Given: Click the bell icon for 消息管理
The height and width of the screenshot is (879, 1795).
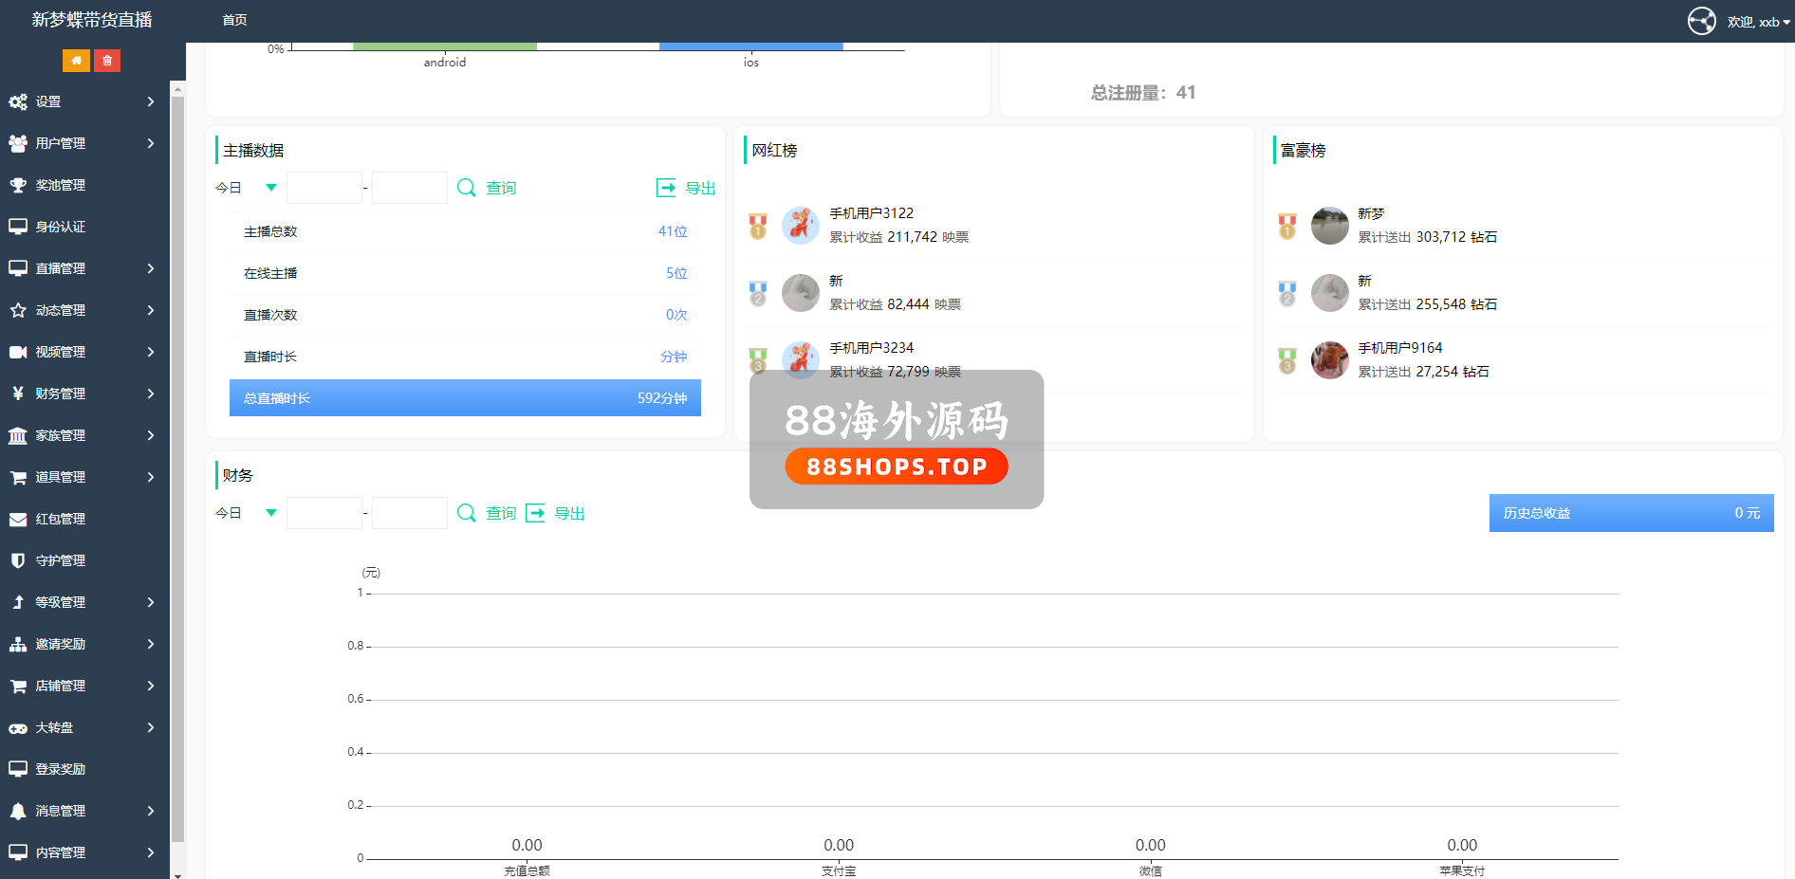Looking at the screenshot, I should click(x=18, y=811).
